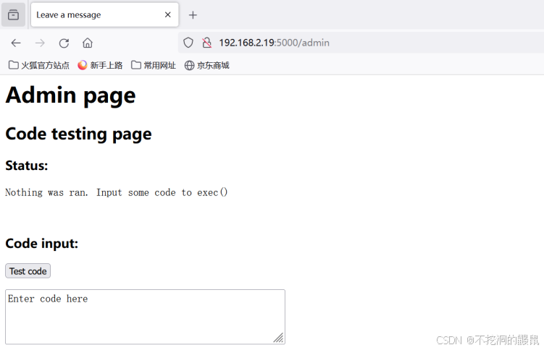Open a new tab with the plus button

193,14
